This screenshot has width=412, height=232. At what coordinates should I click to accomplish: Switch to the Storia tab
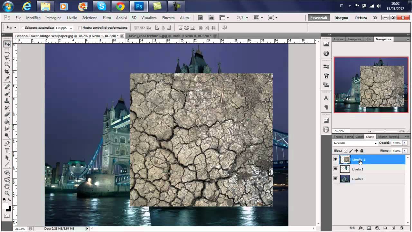click(x=349, y=137)
